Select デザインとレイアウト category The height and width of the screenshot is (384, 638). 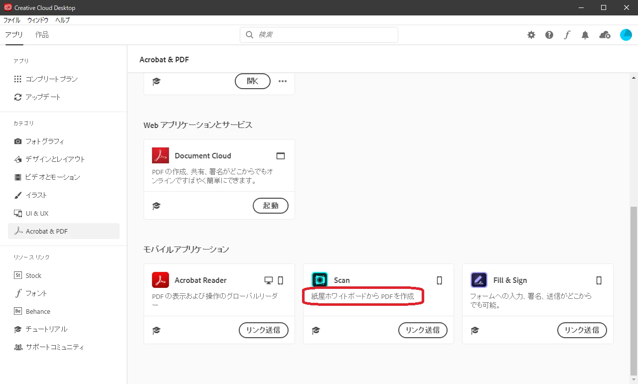[x=64, y=159]
